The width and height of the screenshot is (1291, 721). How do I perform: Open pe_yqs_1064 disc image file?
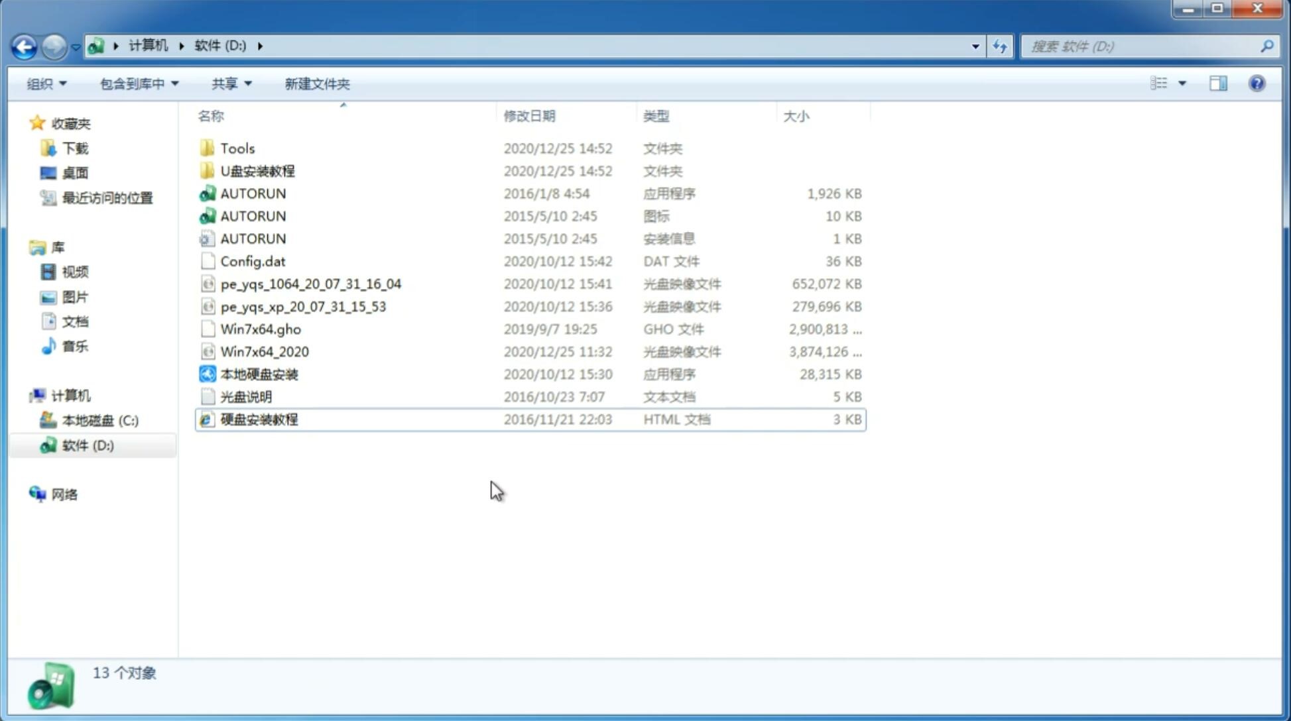[310, 284]
